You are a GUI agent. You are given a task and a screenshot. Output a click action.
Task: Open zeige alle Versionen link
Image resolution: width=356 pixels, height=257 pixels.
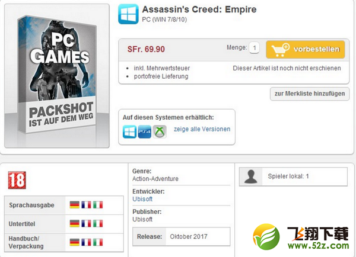point(202,129)
